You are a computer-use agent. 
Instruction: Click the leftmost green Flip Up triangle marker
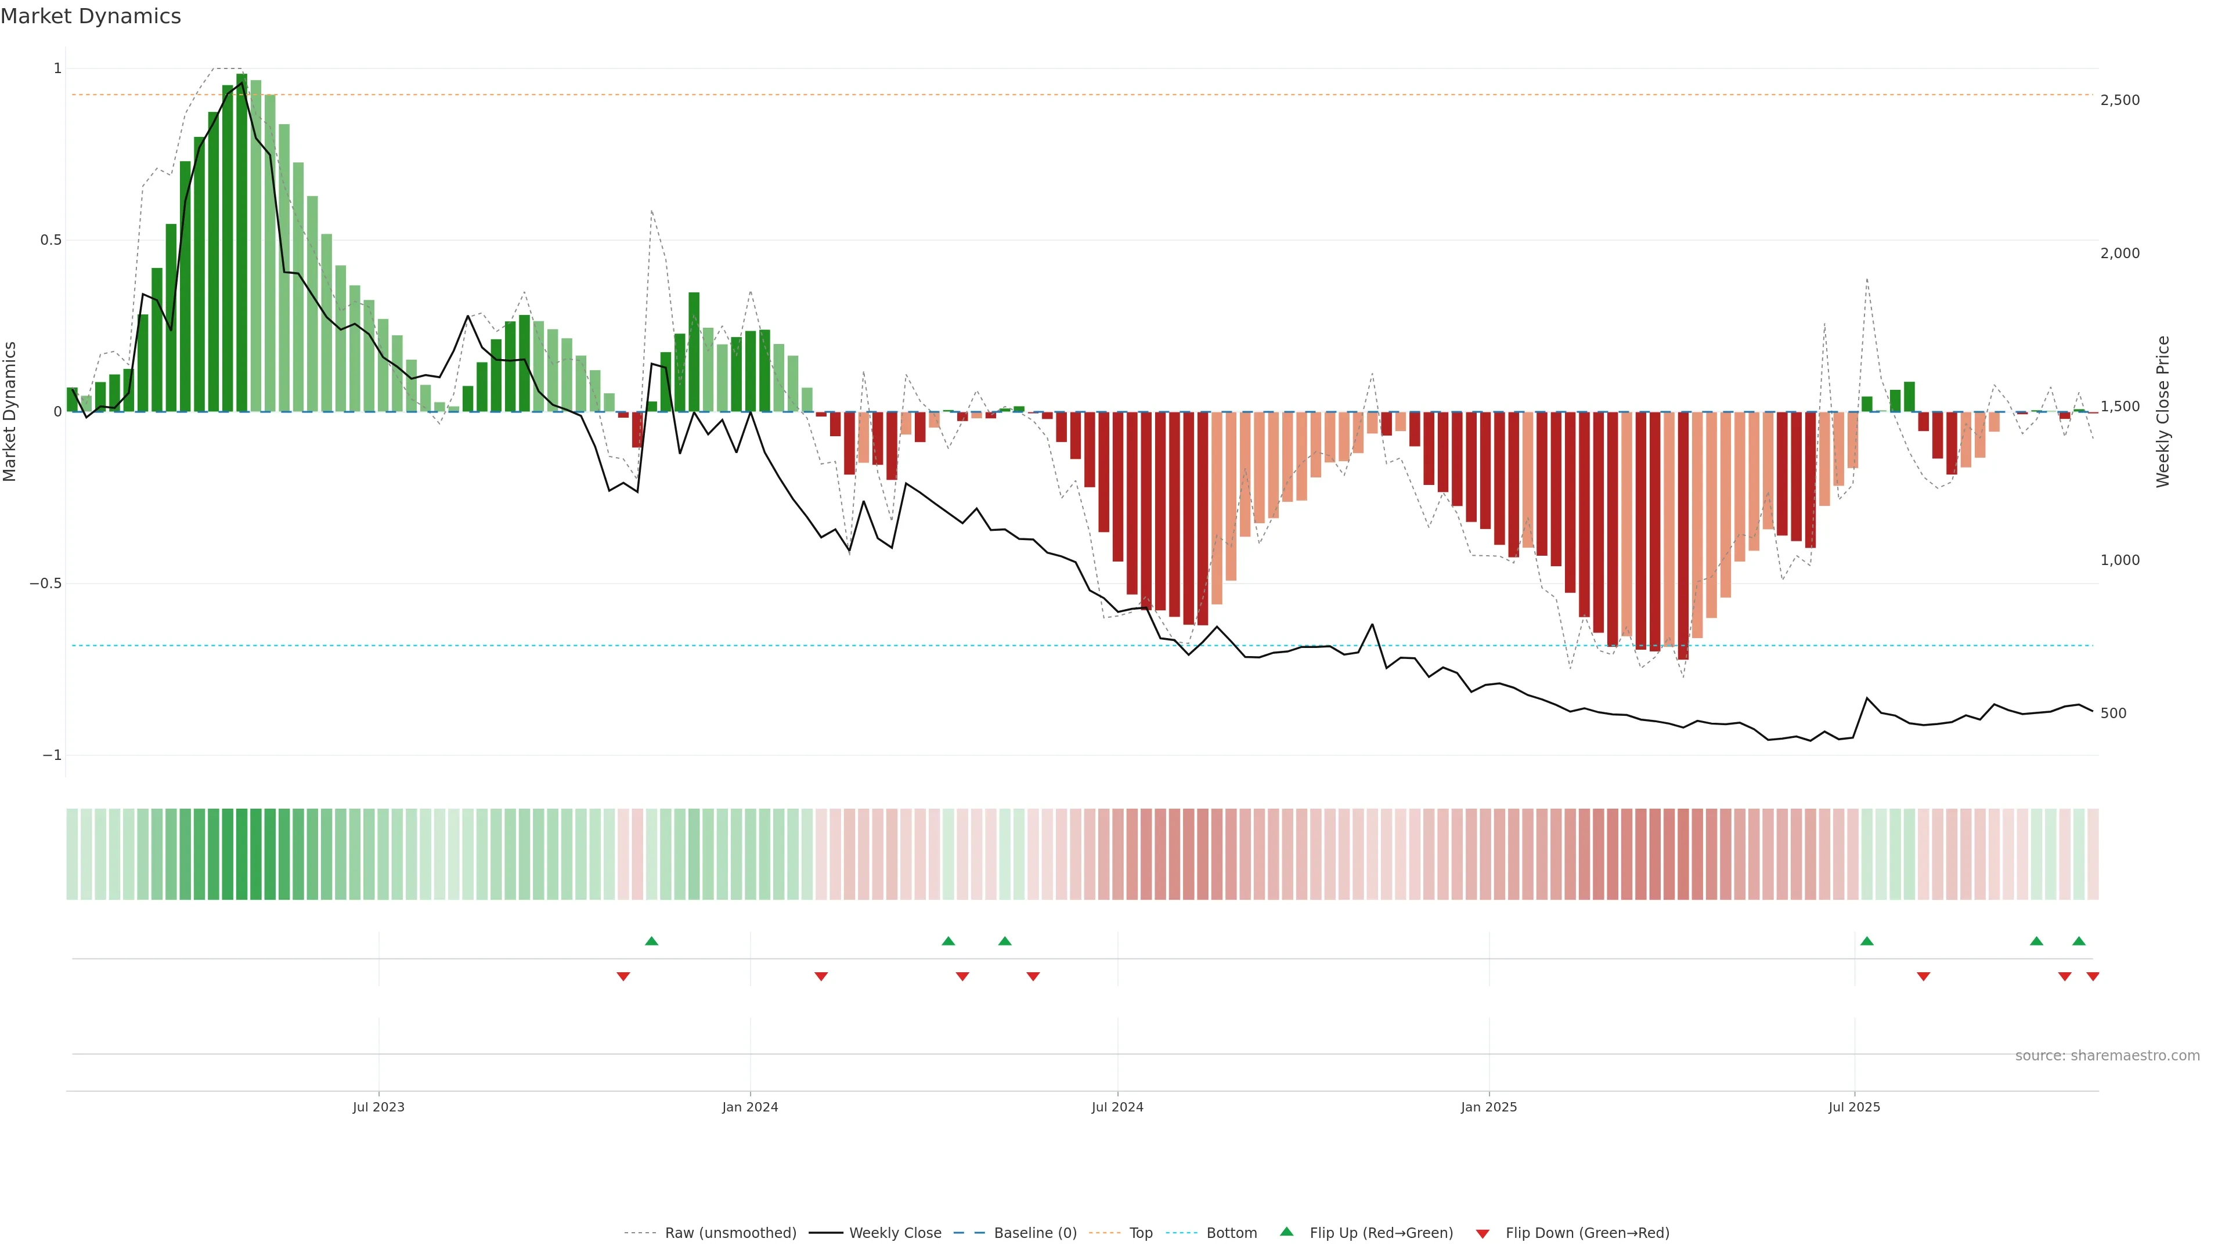pyautogui.click(x=651, y=941)
